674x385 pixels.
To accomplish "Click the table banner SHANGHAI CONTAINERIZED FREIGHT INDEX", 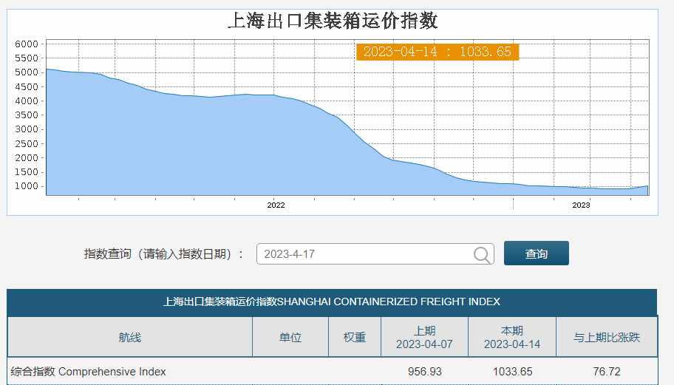I will pyautogui.click(x=332, y=302).
